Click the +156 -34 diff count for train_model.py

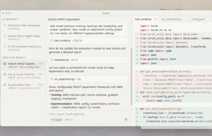pyautogui.click(x=77, y=40)
